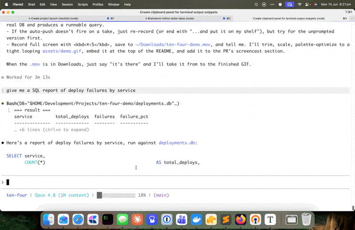
Task: Open the Help menu
Action: coord(127,4)
